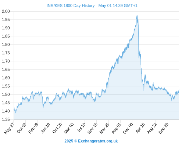This screenshot has height=147, width=182.
Task: Select the Jul 10 date label
Action: pyautogui.click(x=81, y=128)
